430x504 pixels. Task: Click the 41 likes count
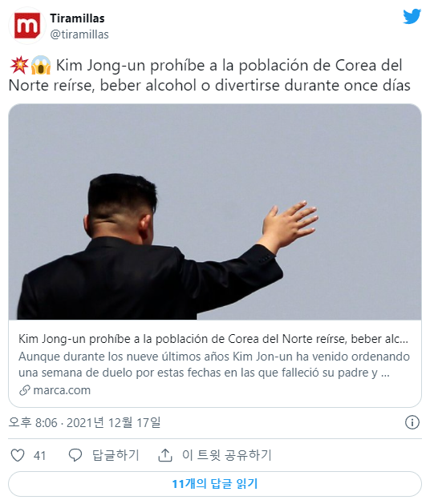39,455
